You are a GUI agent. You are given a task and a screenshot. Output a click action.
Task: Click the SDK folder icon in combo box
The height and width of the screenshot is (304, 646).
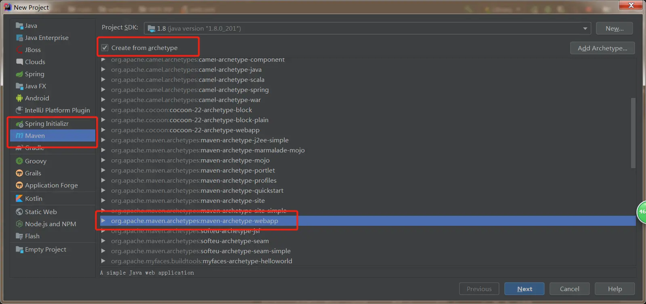[x=151, y=29]
